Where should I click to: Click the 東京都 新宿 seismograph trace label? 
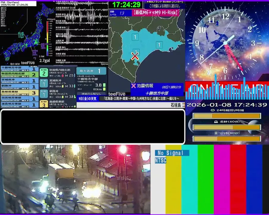pos(60,27)
